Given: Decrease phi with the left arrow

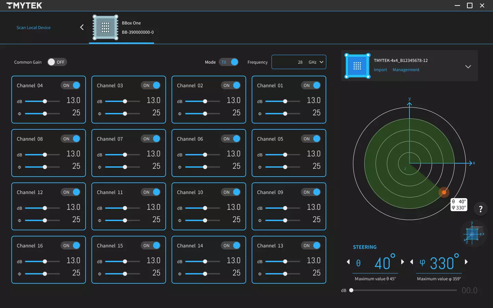Looking at the screenshot, I should coord(412,262).
